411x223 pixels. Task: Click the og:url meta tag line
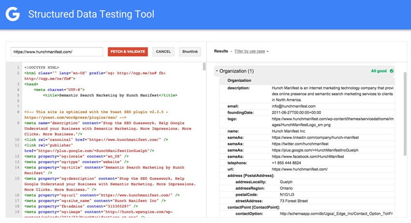click(102, 195)
